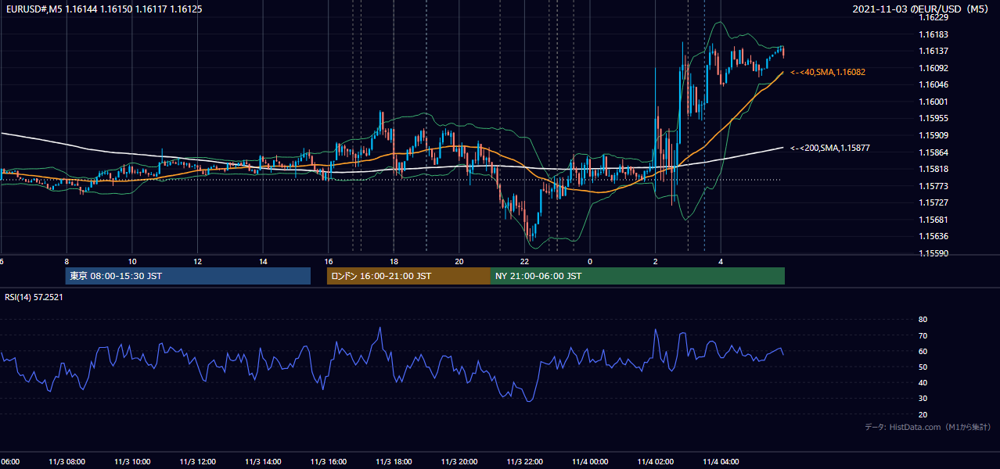Click bottom time label 11/3 14:00
1000x469 pixels.
(x=263, y=461)
